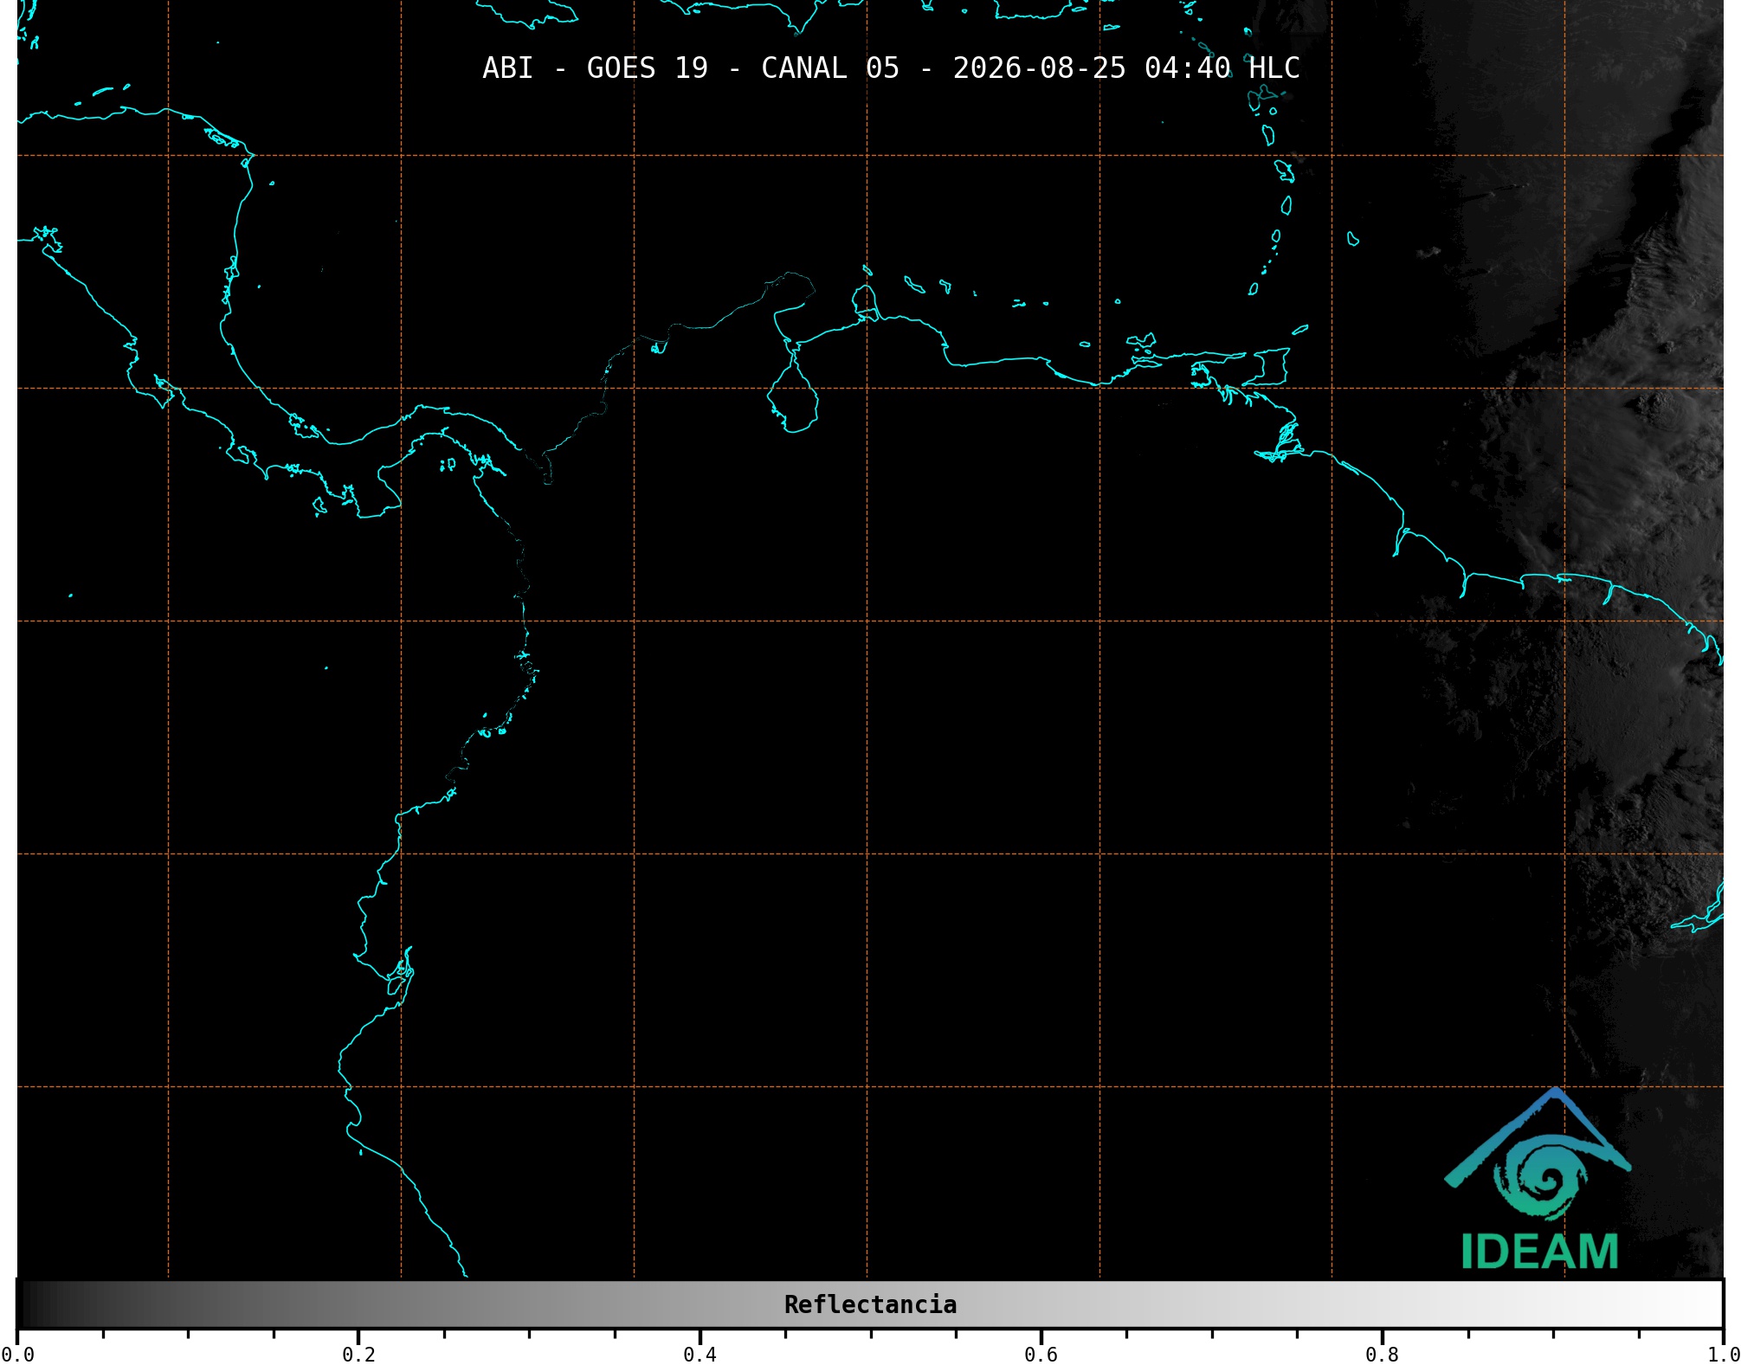The height and width of the screenshot is (1365, 1741).
Task: Click the 0.8 tick label on colorbar
Action: click(1382, 1354)
